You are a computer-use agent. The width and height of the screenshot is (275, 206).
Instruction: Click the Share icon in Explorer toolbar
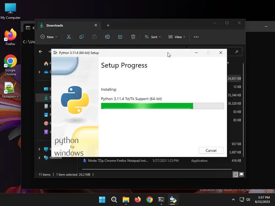(x=120, y=37)
